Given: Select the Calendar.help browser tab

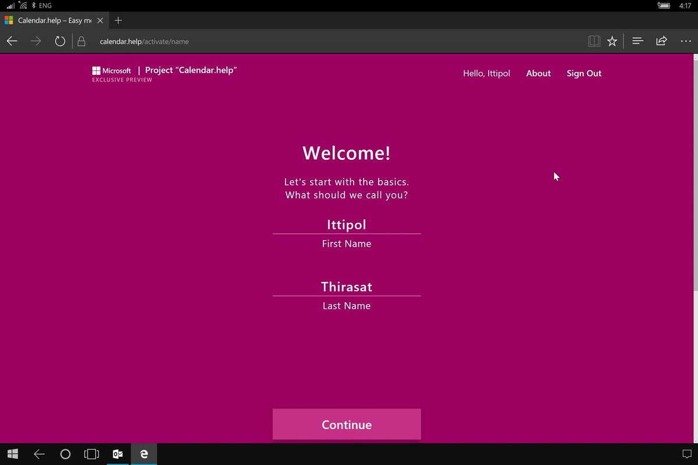Looking at the screenshot, I should click(55, 20).
